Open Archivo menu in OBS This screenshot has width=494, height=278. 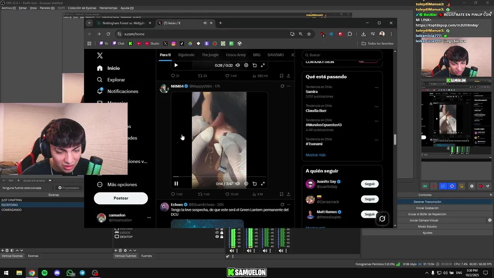[x=9, y=8]
